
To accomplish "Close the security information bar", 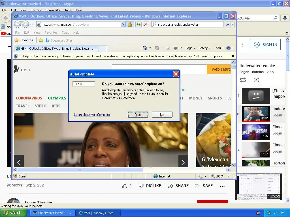I will pyautogui.click(x=233, y=56).
